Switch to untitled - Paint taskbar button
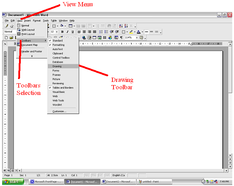Image resolution: width=234 pixels, height=186 pixels. 154,182
